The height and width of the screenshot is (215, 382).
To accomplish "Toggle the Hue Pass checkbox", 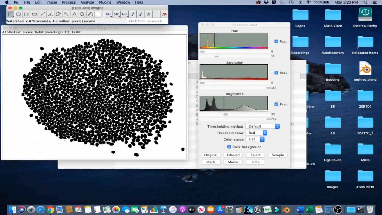I will [276, 42].
